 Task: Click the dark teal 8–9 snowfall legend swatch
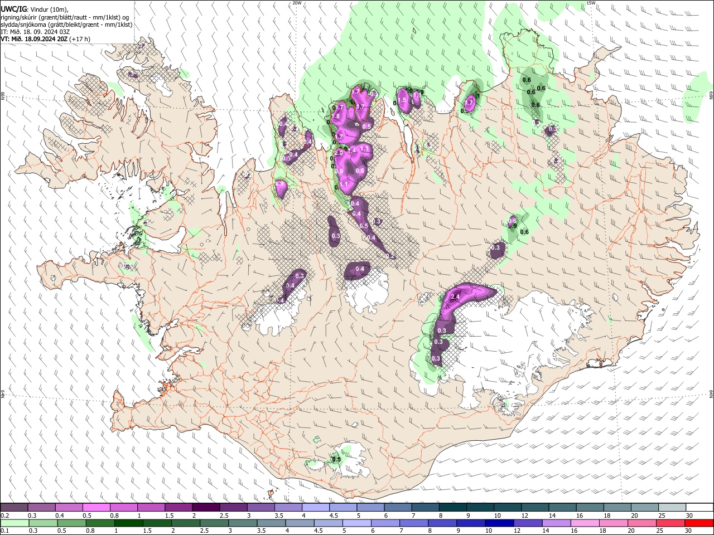point(453,508)
